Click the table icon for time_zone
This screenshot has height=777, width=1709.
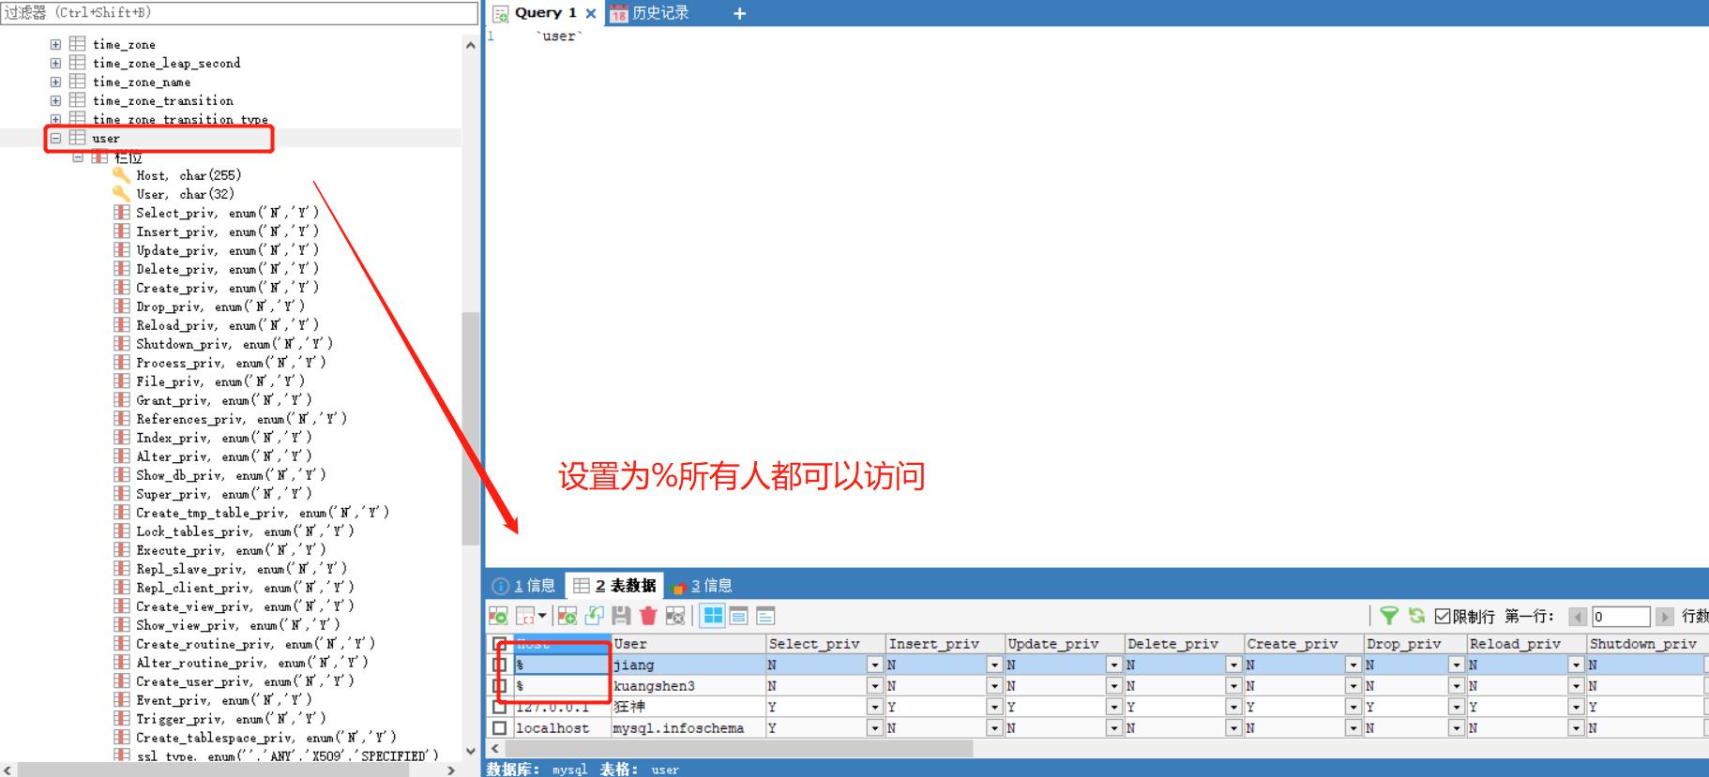pyautogui.click(x=78, y=44)
